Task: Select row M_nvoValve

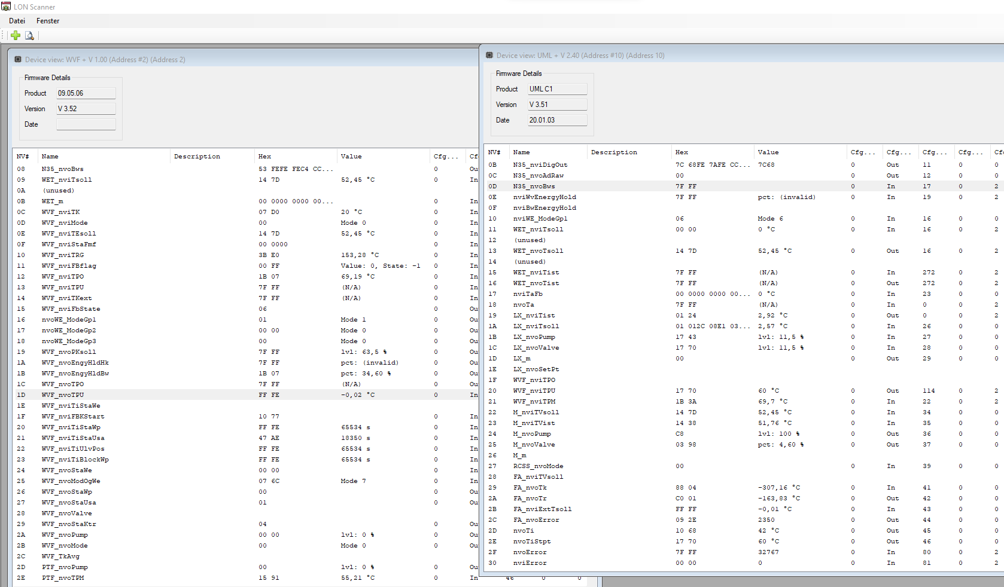Action: (744, 445)
